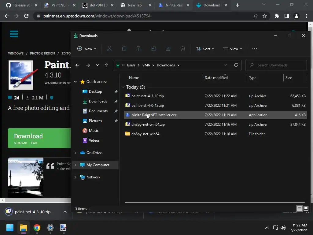This screenshot has height=235, width=313.
Task: Reload the Chrome page
Action: click(x=26, y=16)
